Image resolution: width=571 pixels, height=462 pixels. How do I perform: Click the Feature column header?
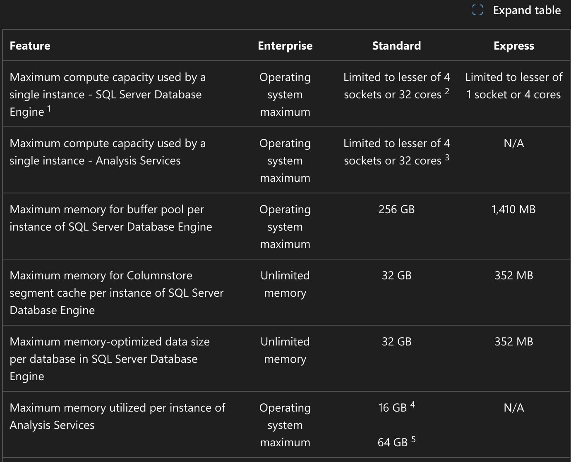[30, 46]
